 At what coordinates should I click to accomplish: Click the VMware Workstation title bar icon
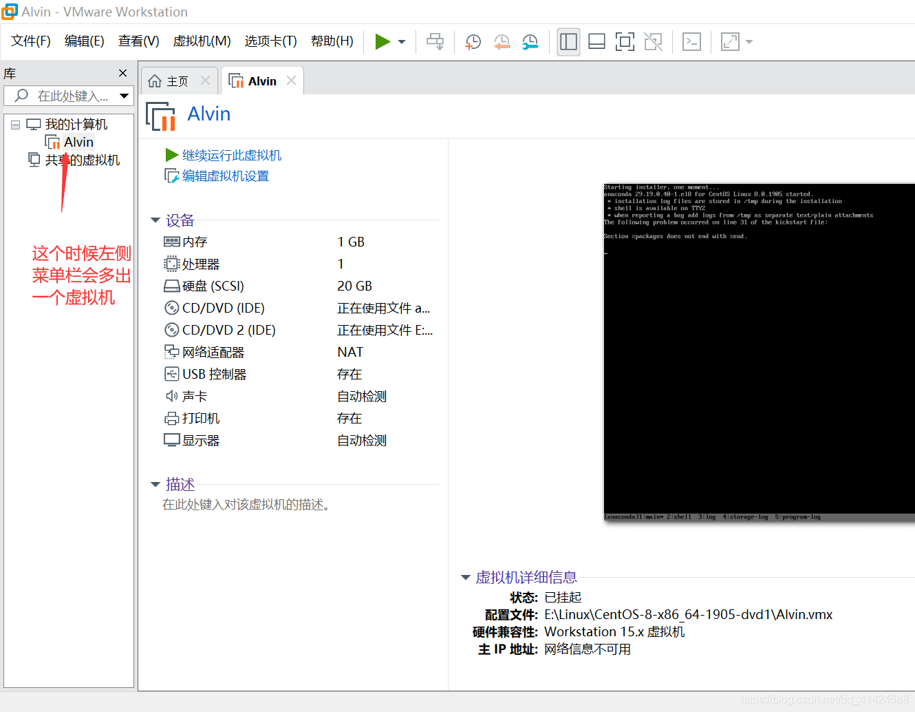9,12
